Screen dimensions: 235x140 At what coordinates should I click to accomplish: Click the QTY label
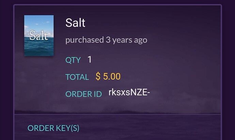click(x=73, y=60)
